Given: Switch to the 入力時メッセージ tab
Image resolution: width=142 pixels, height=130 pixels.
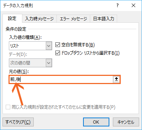Looking at the screenshot, I should pos(39,19).
